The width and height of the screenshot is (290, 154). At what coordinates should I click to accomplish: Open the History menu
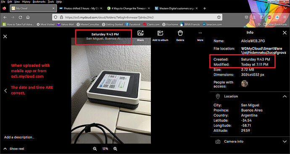[26, 2]
